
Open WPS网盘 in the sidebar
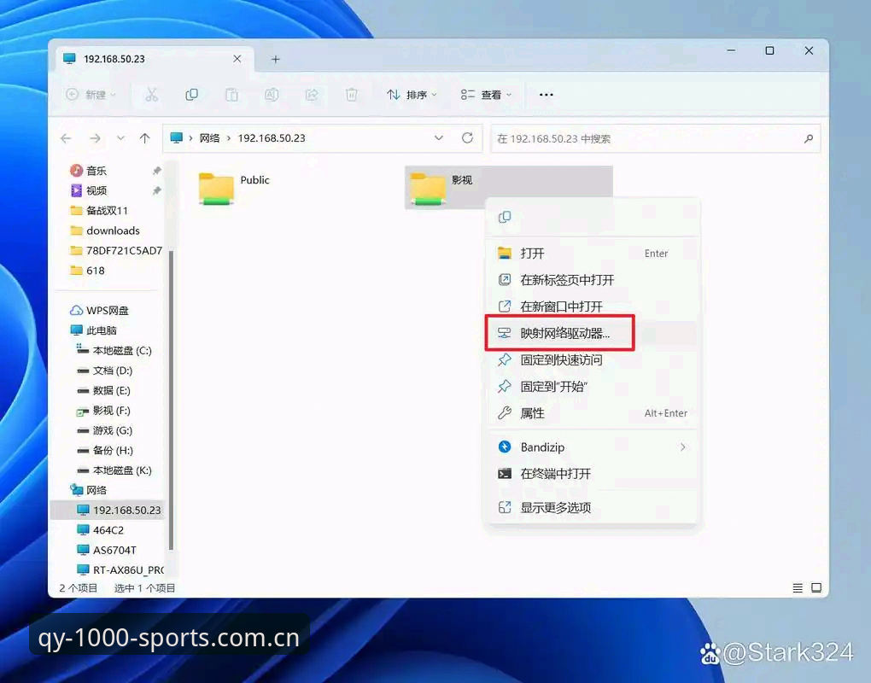pos(99,311)
